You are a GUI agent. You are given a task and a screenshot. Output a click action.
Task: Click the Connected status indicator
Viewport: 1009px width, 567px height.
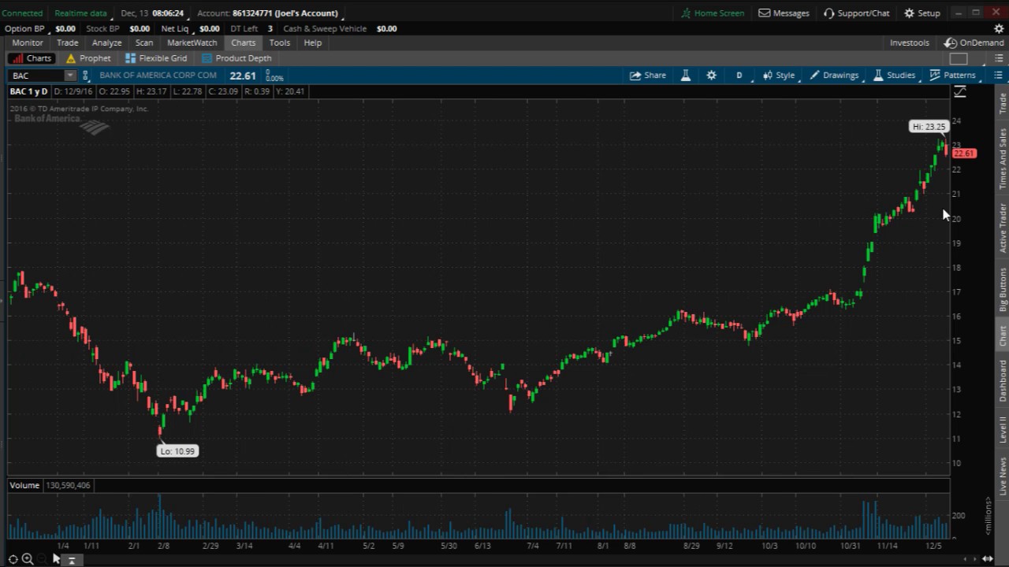[x=23, y=13]
